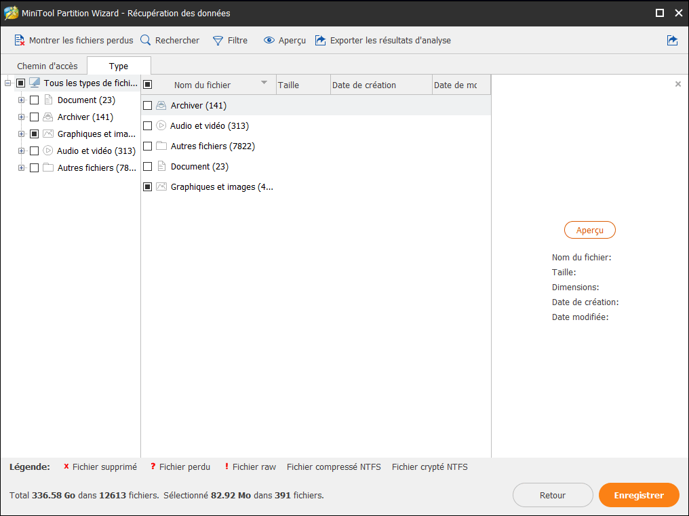This screenshot has width=689, height=516.
Task: Click the Autres fichiers folder icon in list
Action: (x=161, y=146)
